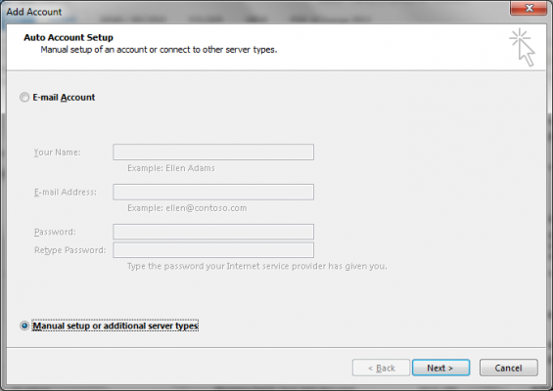The height and width of the screenshot is (391, 553).
Task: Click the 'Your Name:' label
Action: click(57, 152)
